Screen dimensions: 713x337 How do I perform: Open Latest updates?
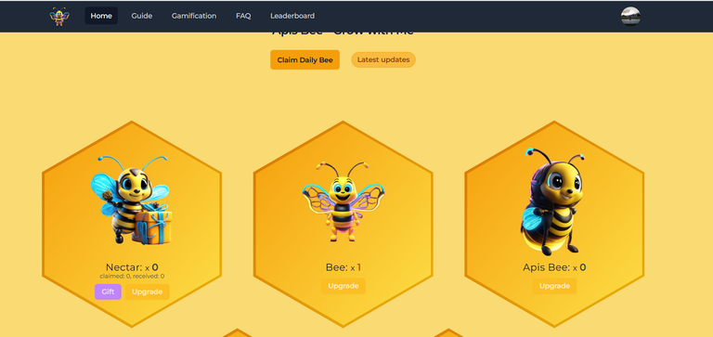(x=383, y=59)
